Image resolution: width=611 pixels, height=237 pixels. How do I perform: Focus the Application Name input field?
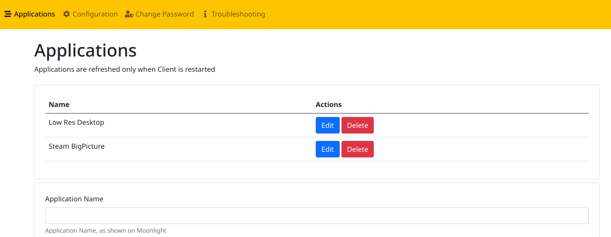317,216
